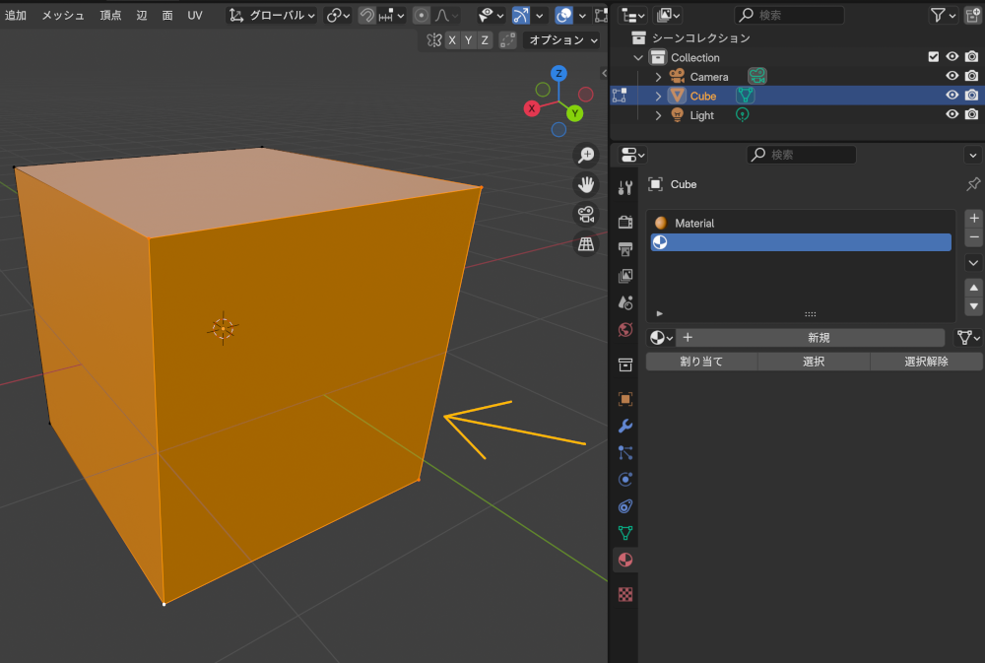Image resolution: width=985 pixels, height=663 pixels.
Task: Open the Render properties (camera icon)
Action: (x=624, y=221)
